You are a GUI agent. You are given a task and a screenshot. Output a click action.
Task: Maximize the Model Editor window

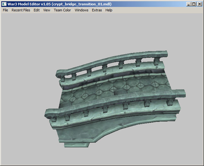(194, 4)
